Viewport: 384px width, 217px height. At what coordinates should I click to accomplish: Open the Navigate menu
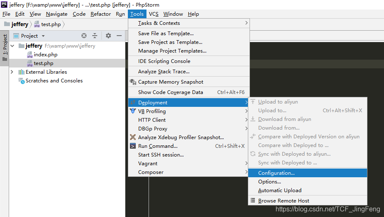(57, 14)
